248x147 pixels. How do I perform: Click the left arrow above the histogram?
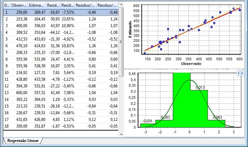238,73
